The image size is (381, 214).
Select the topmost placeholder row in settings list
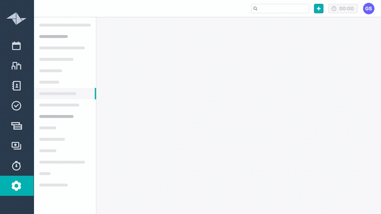click(65, 25)
